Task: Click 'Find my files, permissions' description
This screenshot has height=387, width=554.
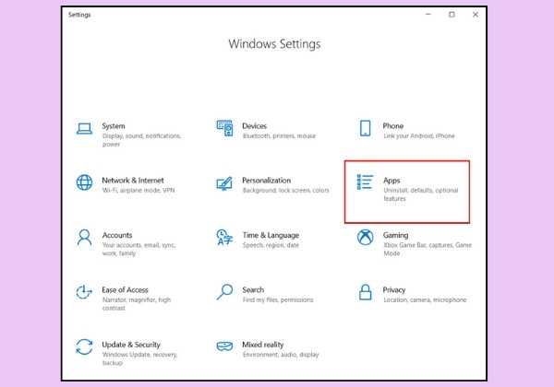Action: tap(278, 300)
